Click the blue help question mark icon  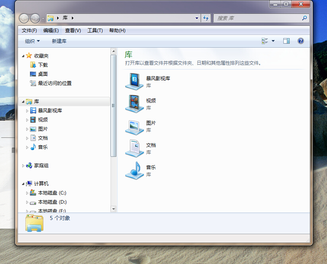[300, 41]
